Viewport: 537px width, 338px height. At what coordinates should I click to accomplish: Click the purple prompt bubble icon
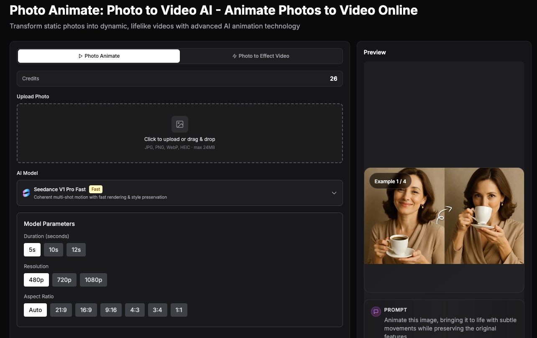[x=375, y=311]
